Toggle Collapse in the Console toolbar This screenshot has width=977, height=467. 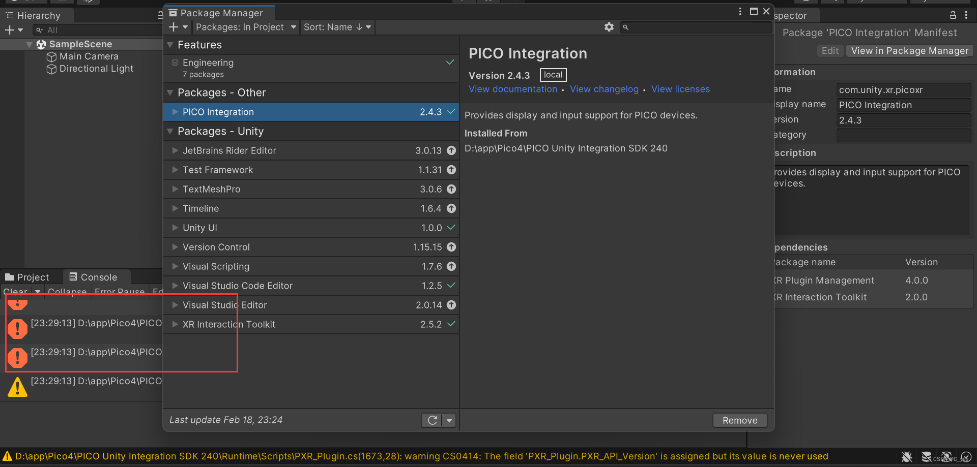click(67, 292)
